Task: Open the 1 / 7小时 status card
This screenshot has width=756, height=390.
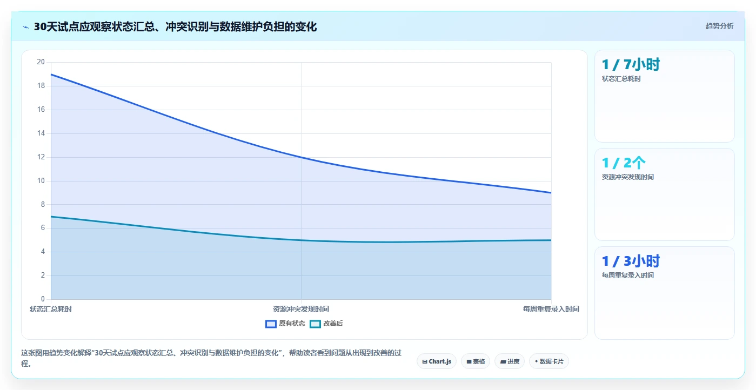Action: point(665,96)
